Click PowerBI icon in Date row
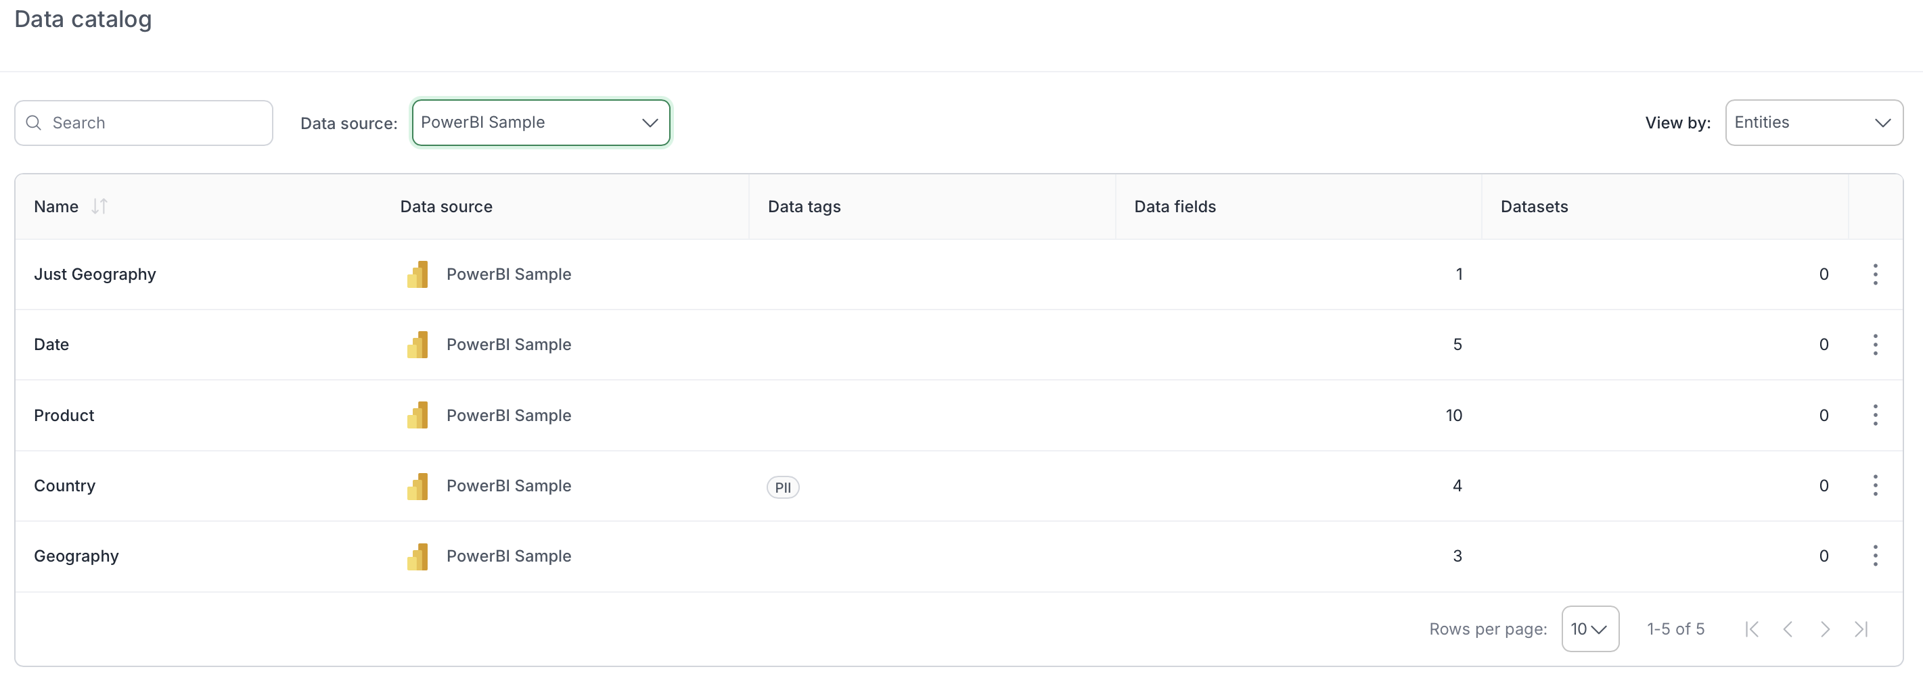 point(418,345)
